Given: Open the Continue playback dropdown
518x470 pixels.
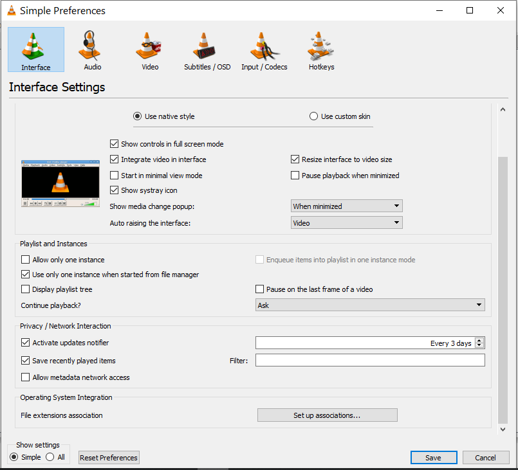Looking at the screenshot, I should 370,305.
